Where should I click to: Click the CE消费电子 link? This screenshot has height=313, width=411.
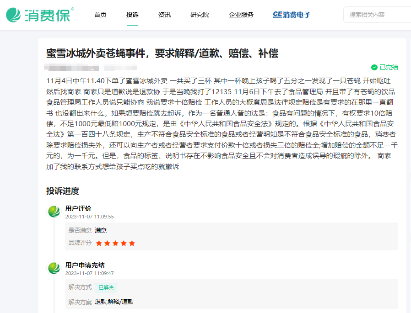click(x=292, y=15)
